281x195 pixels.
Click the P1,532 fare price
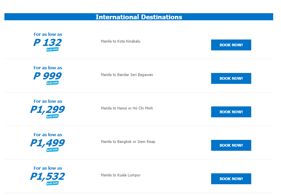(x=47, y=176)
